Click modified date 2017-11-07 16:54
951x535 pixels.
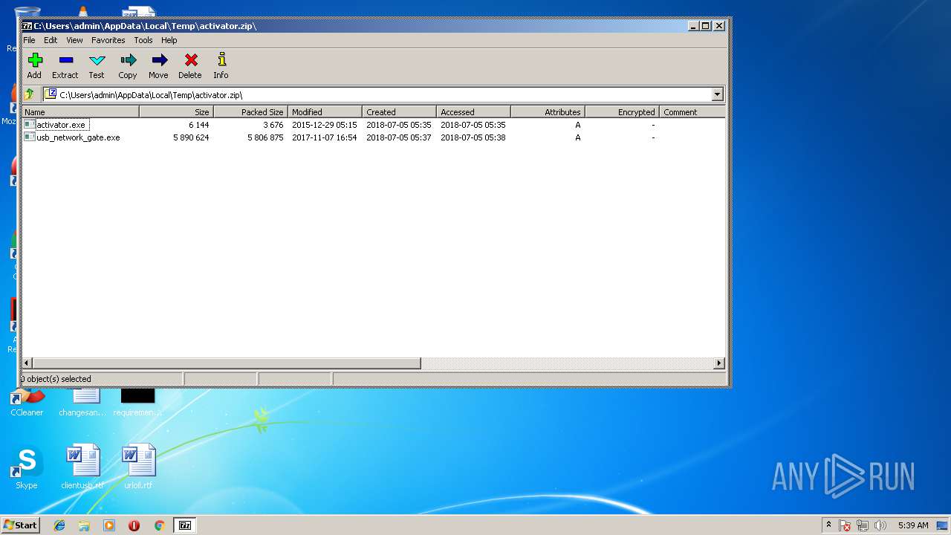click(x=324, y=137)
